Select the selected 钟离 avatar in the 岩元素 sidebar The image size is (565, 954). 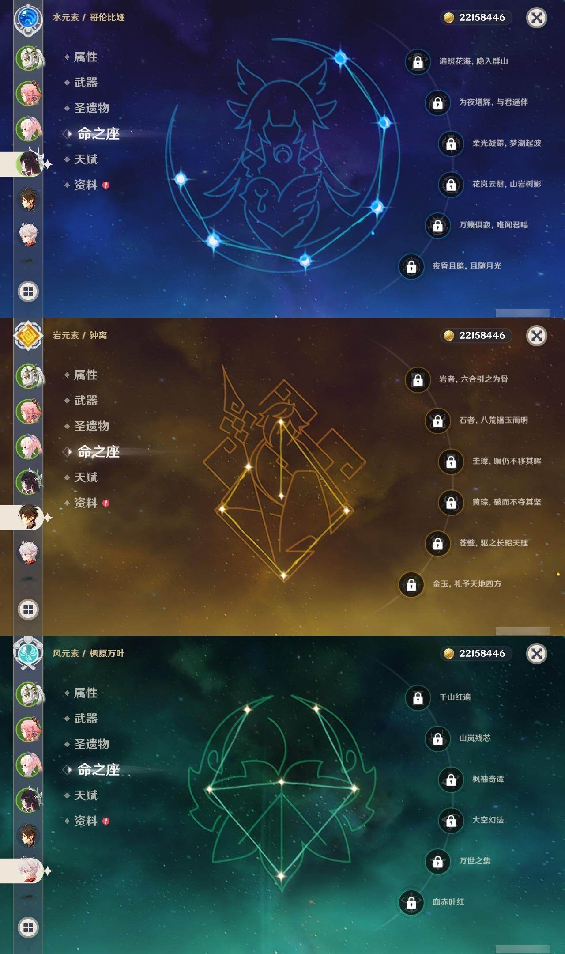click(x=29, y=517)
